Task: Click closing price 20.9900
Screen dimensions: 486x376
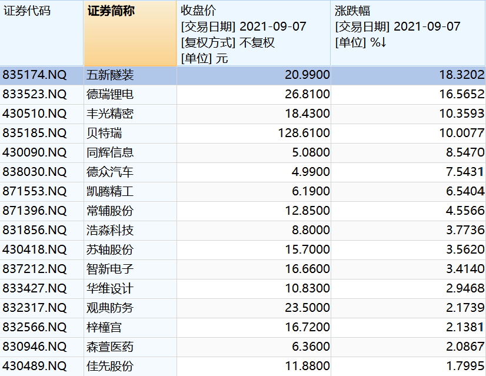Action: pyautogui.click(x=307, y=75)
